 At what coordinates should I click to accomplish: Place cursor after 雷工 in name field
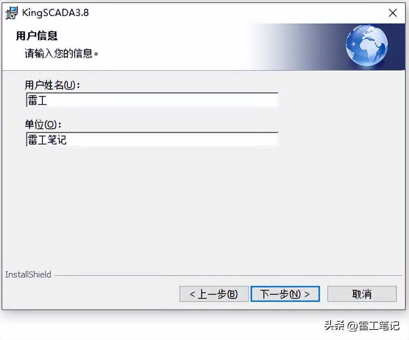click(48, 100)
